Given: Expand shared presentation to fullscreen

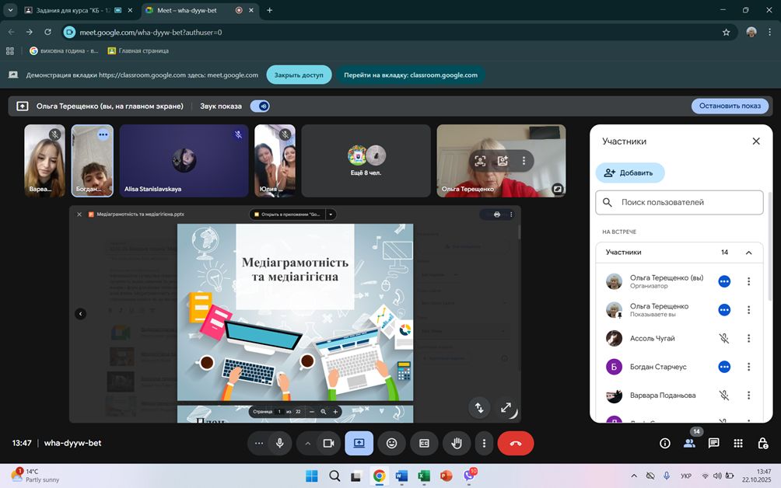Looking at the screenshot, I should [x=506, y=407].
